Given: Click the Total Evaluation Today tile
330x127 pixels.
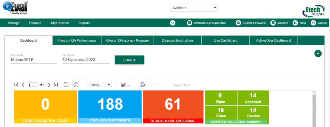Looking at the screenshot, I should point(45,107).
